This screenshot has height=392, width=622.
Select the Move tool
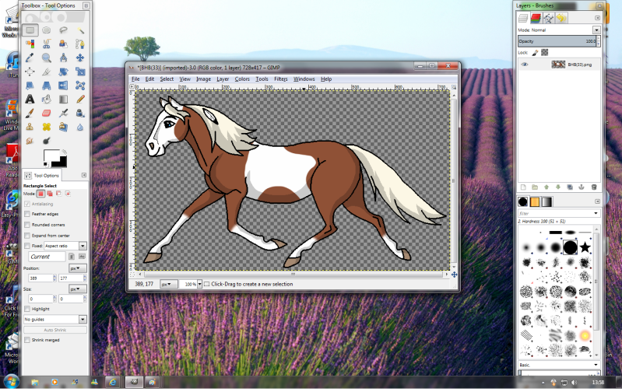click(x=80, y=58)
